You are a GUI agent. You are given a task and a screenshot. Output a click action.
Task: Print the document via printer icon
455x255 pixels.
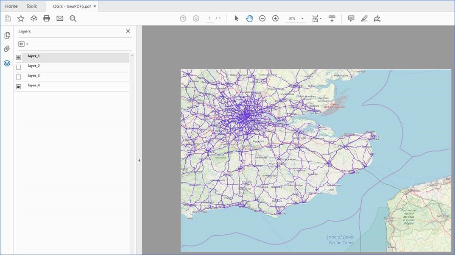47,18
